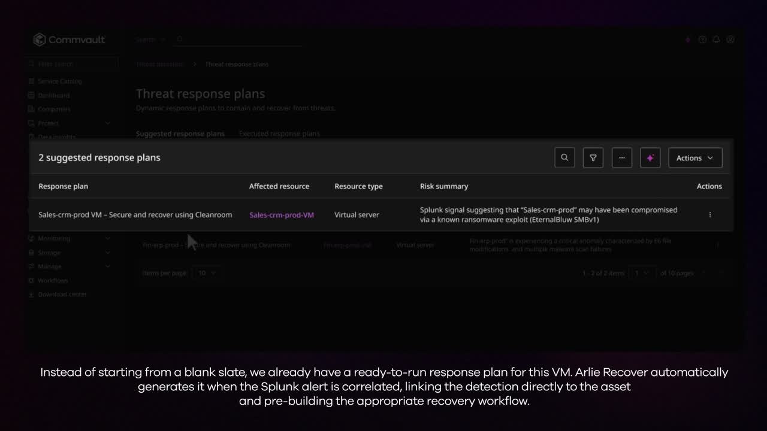This screenshot has height=431, width=767.
Task: Open the user profile icon
Action: click(x=730, y=40)
